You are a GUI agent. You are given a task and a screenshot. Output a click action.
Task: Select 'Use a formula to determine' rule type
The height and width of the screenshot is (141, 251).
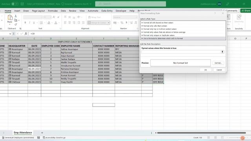[183, 38]
